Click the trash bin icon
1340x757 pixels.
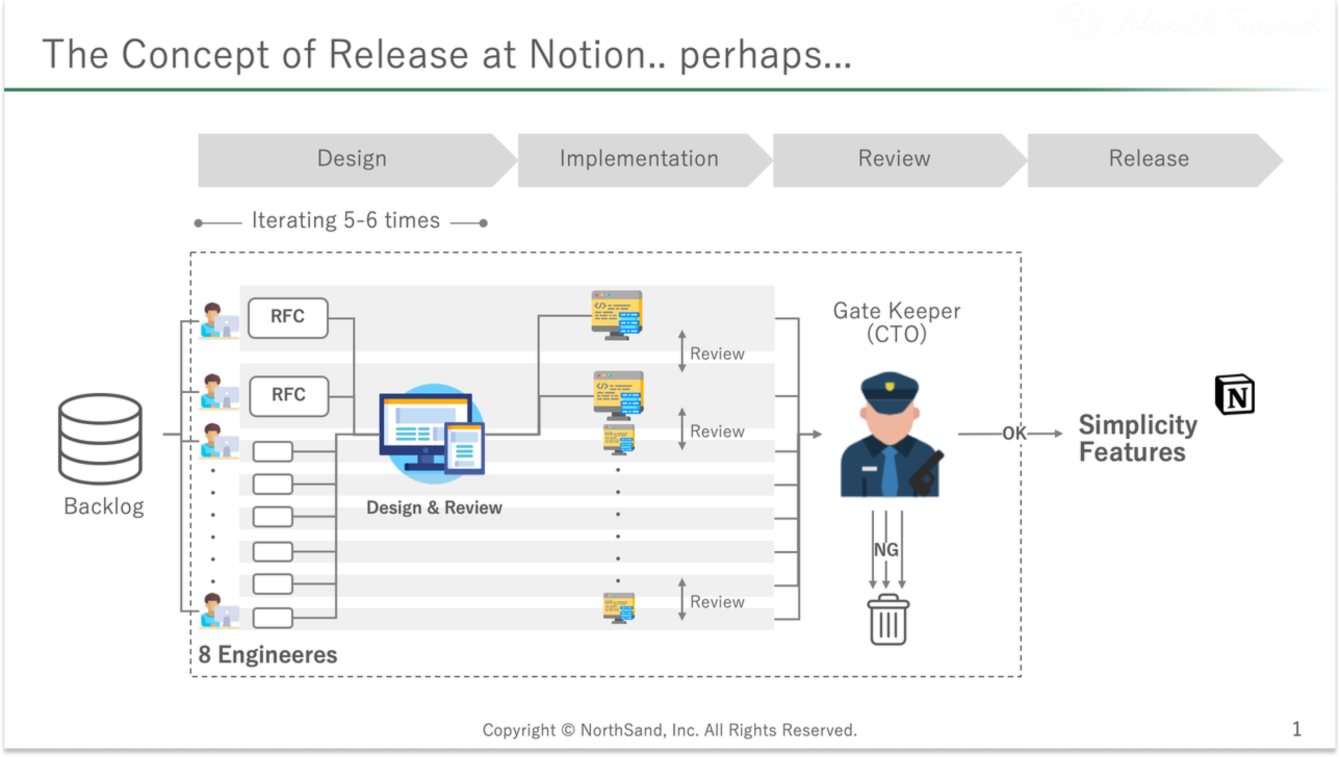pos(888,620)
